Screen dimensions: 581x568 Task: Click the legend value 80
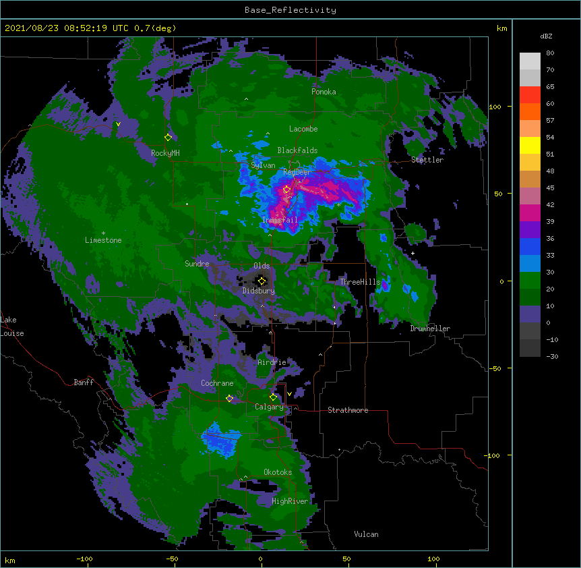tap(550, 53)
